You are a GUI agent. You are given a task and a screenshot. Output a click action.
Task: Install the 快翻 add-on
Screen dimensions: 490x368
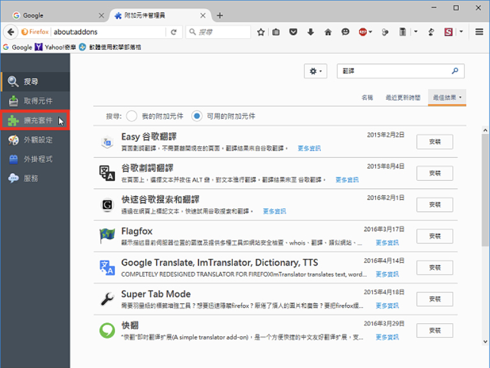point(434,330)
